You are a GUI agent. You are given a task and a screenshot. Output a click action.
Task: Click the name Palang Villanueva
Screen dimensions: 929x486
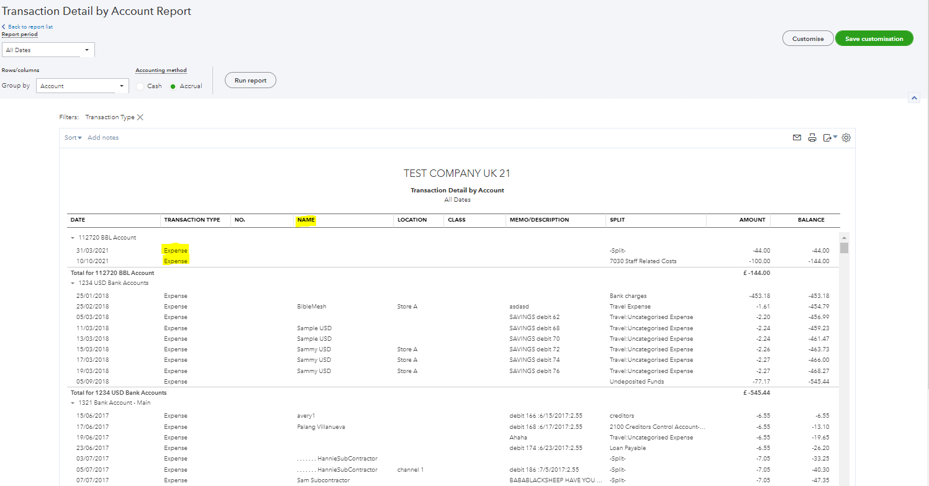click(x=322, y=427)
